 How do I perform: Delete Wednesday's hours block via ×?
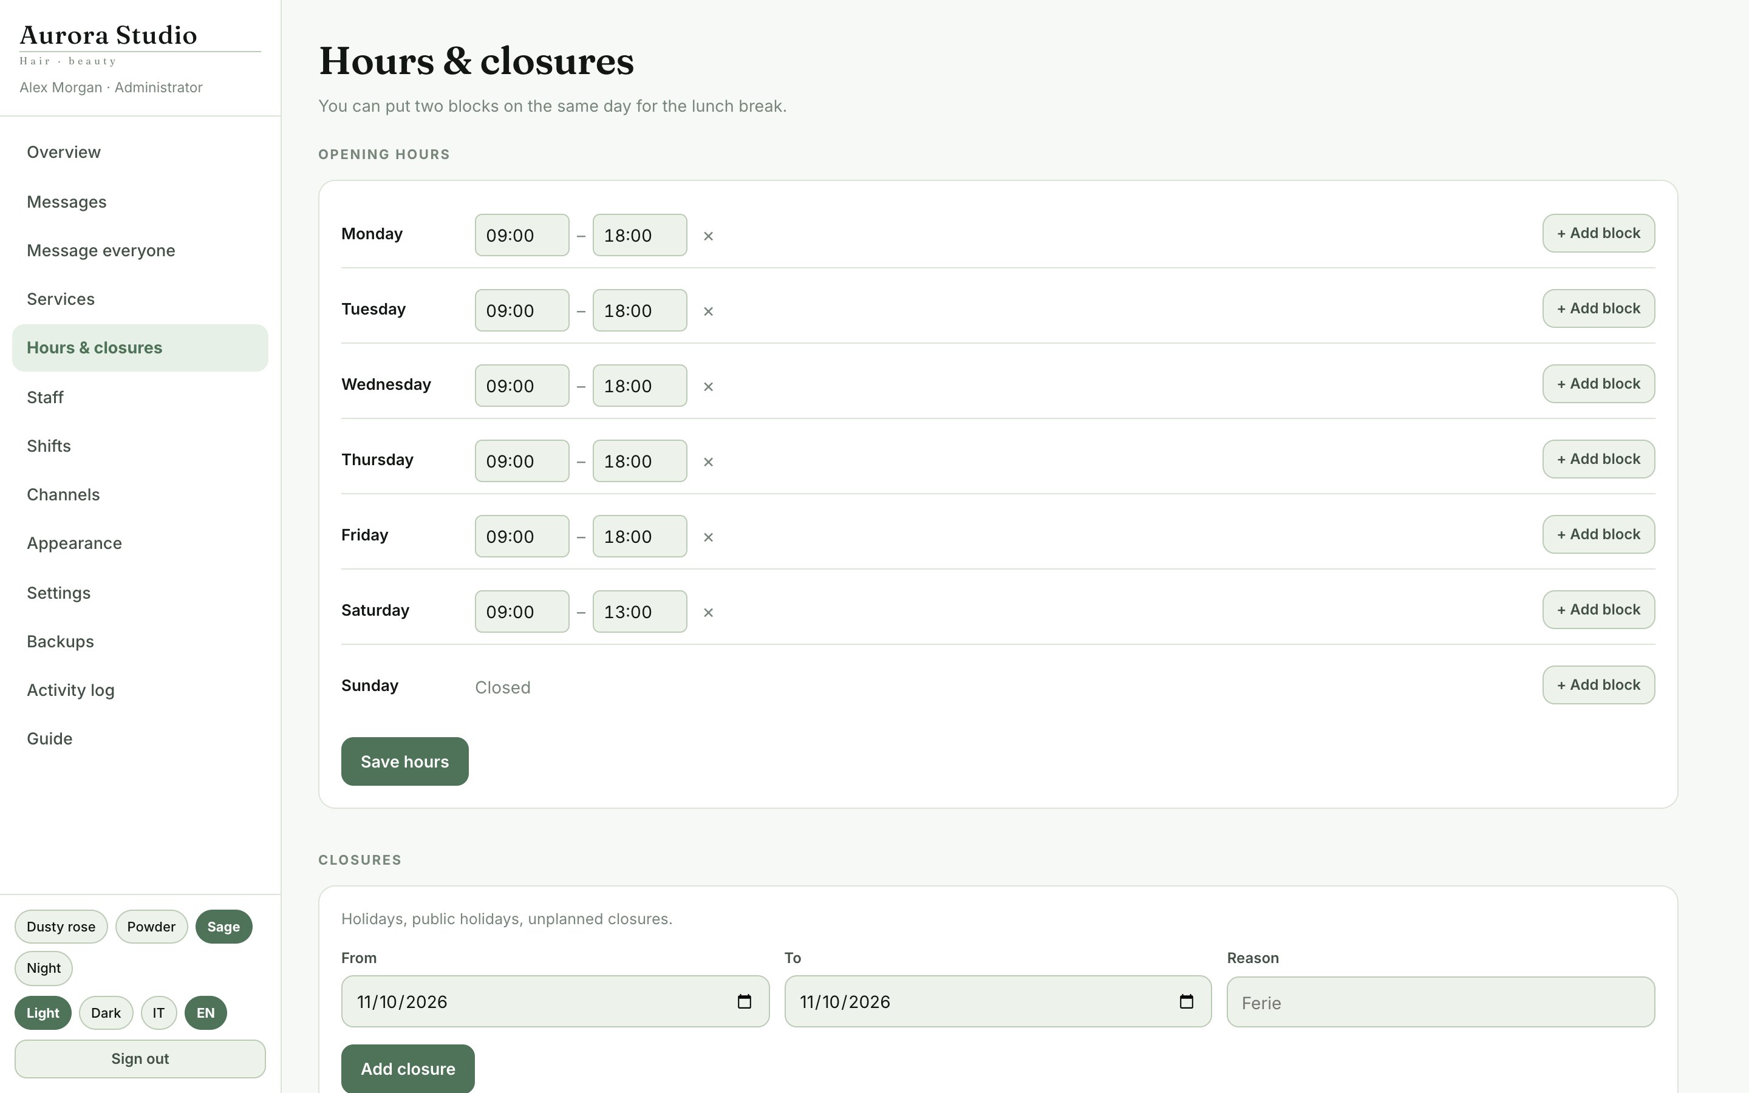point(708,386)
